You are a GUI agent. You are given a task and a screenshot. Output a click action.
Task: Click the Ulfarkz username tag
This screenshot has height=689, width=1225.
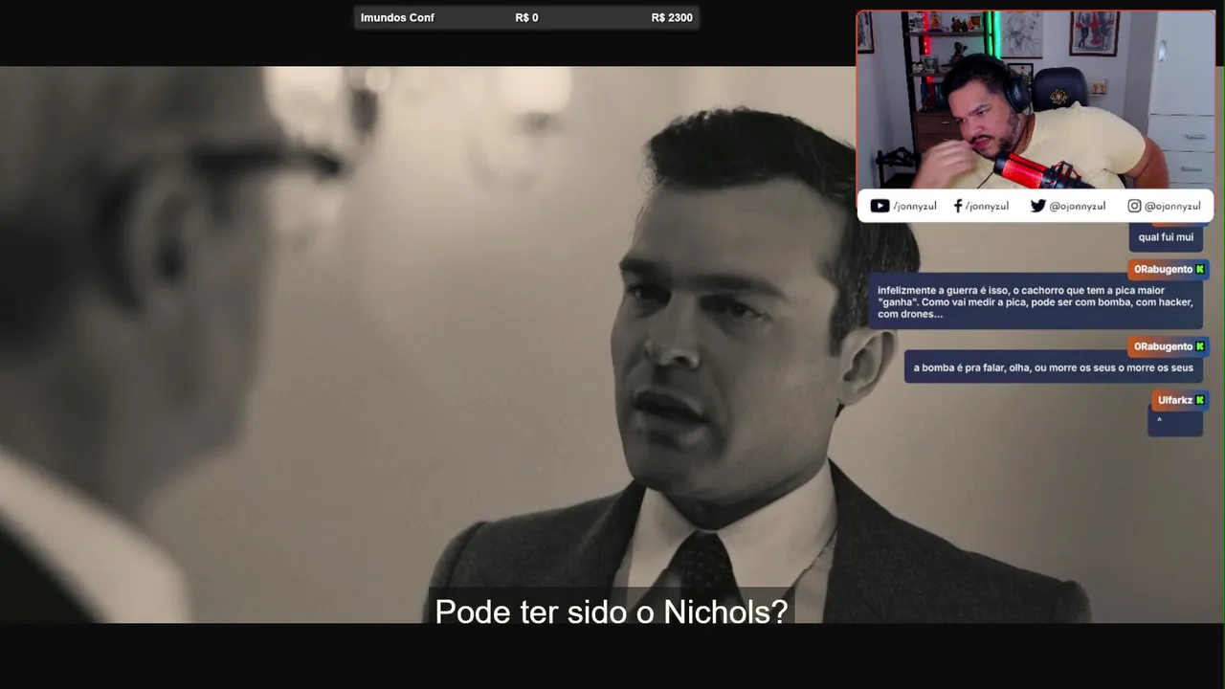(1174, 400)
